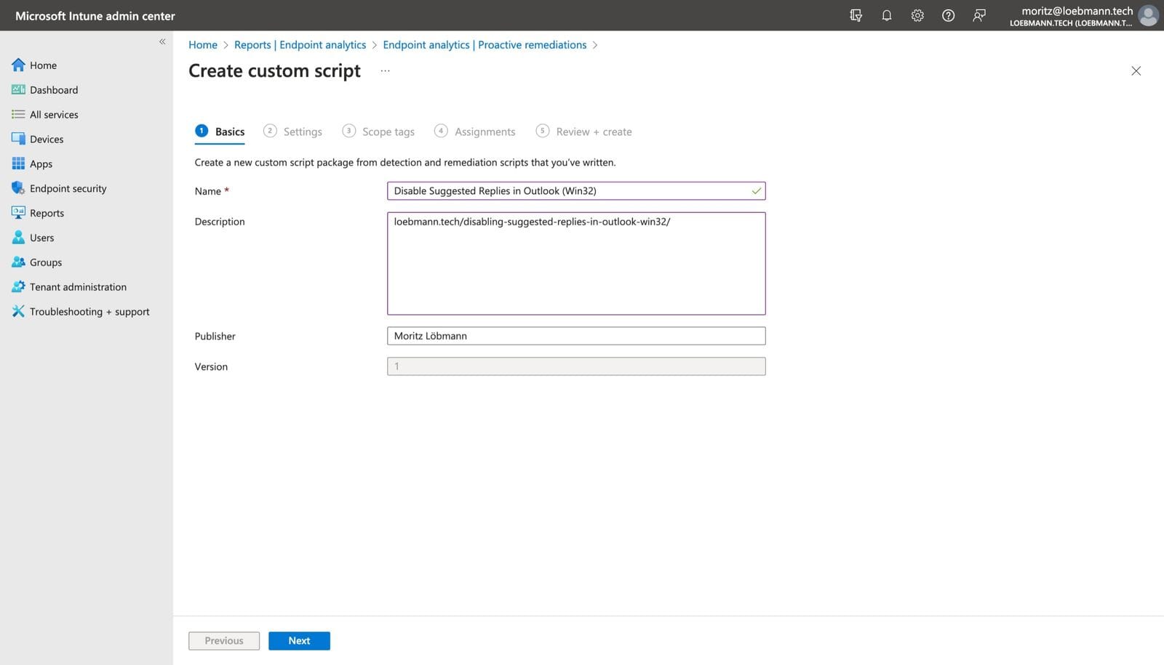Go to the Assignments step tab
This screenshot has height=665, width=1164.
click(x=474, y=132)
